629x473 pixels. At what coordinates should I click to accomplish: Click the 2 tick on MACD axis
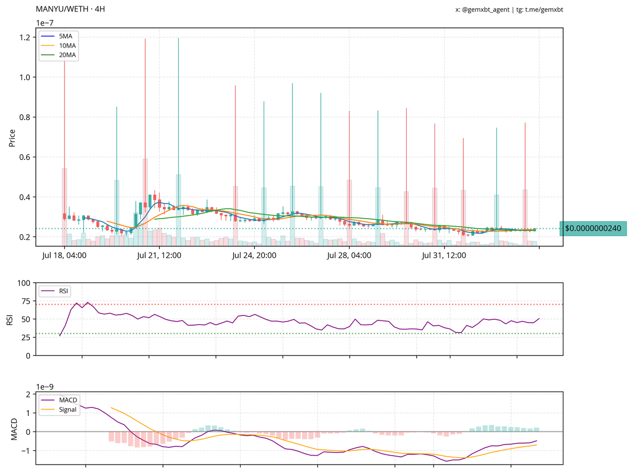coord(28,394)
